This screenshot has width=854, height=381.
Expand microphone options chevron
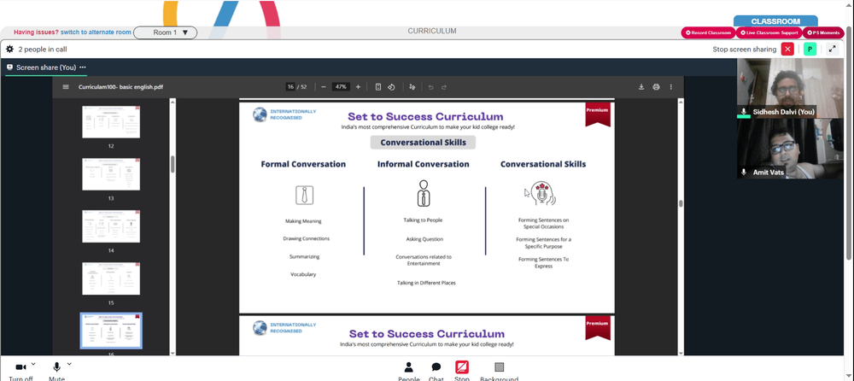click(x=69, y=364)
